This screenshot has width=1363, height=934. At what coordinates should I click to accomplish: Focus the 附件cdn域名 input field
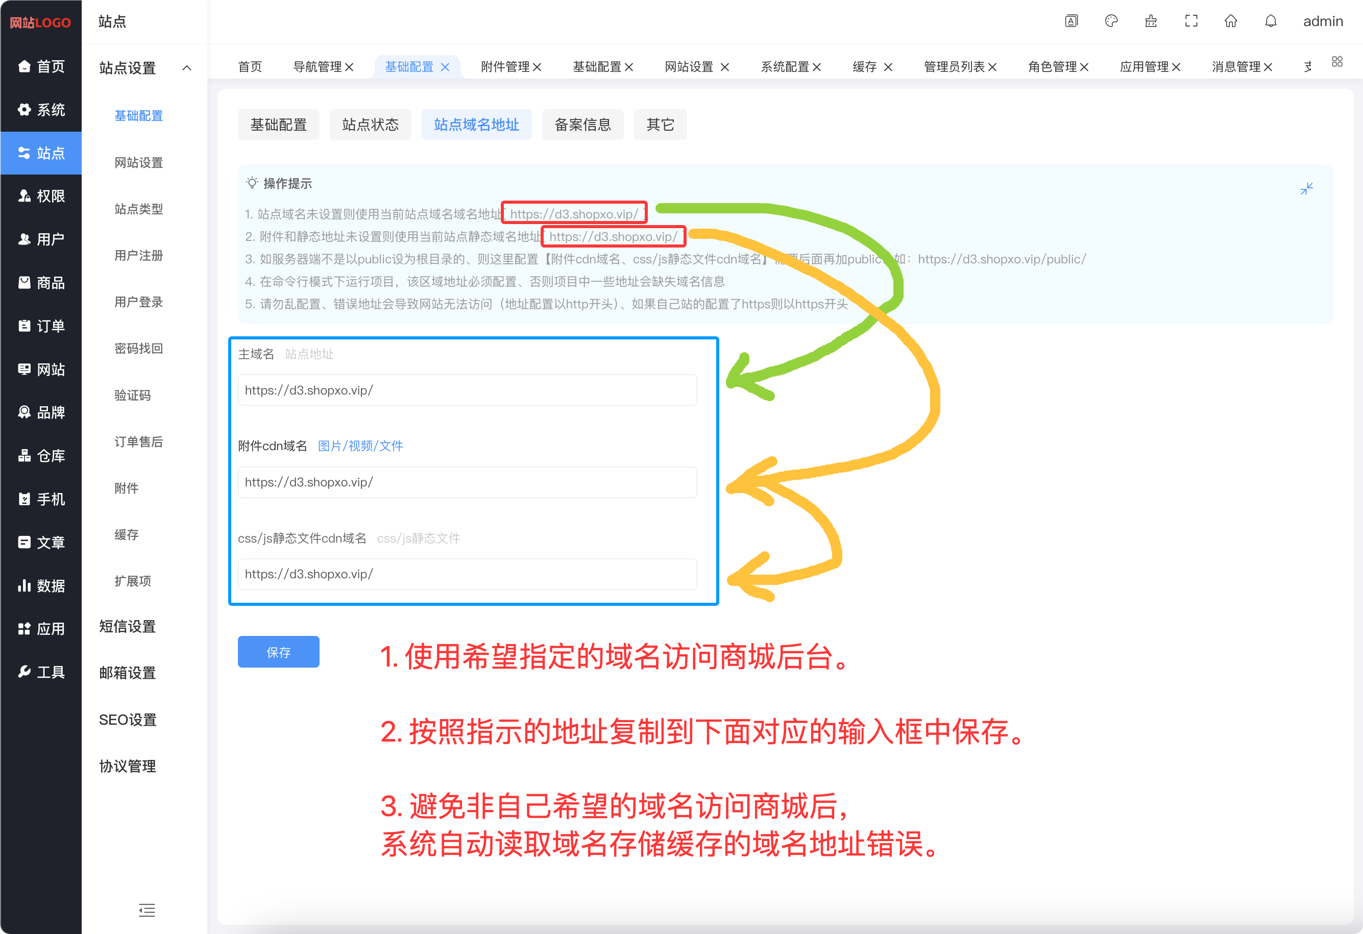468,482
